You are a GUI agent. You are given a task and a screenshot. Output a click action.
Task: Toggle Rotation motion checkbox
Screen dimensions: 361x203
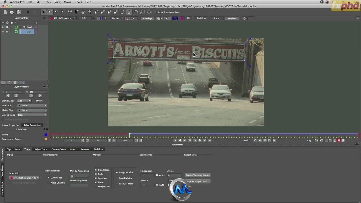(x=96, y=178)
